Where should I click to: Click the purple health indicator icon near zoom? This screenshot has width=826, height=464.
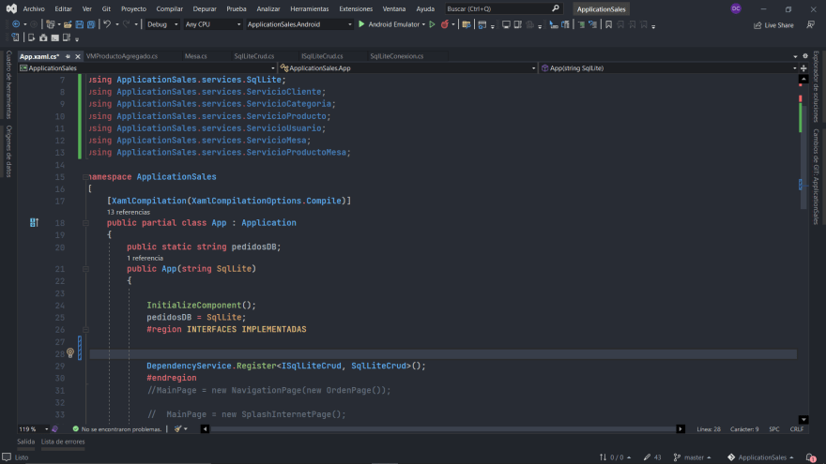click(x=54, y=428)
